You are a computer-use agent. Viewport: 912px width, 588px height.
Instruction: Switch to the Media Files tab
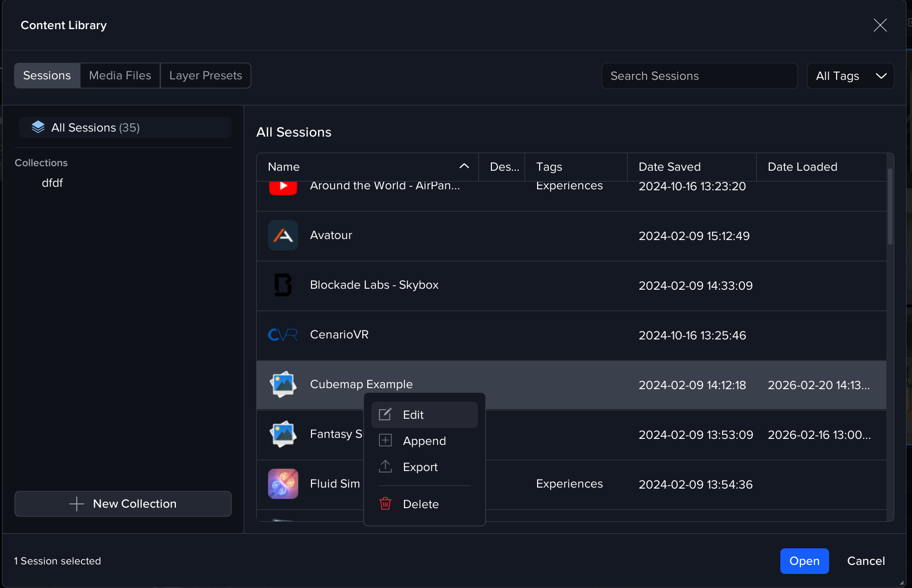[x=120, y=76]
